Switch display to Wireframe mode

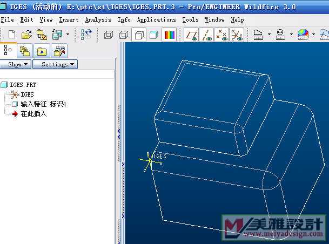point(109,35)
